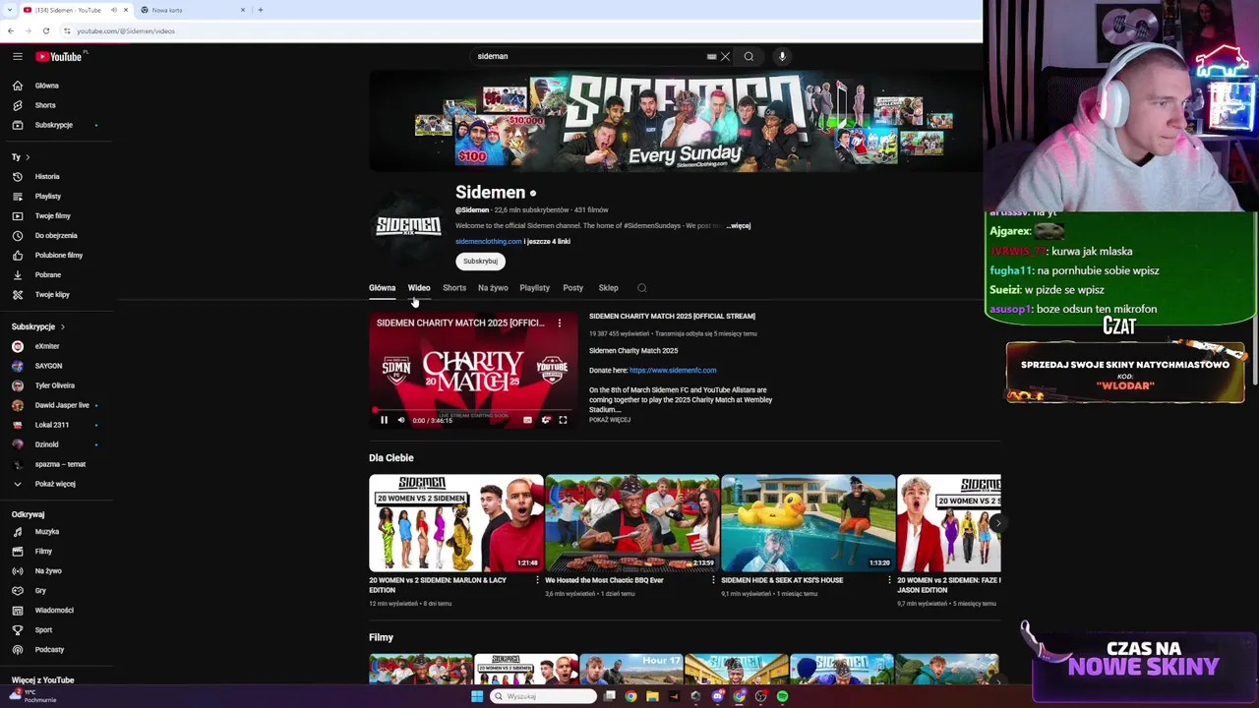Click the Windows Start button
This screenshot has width=1259, height=708.
point(477,696)
